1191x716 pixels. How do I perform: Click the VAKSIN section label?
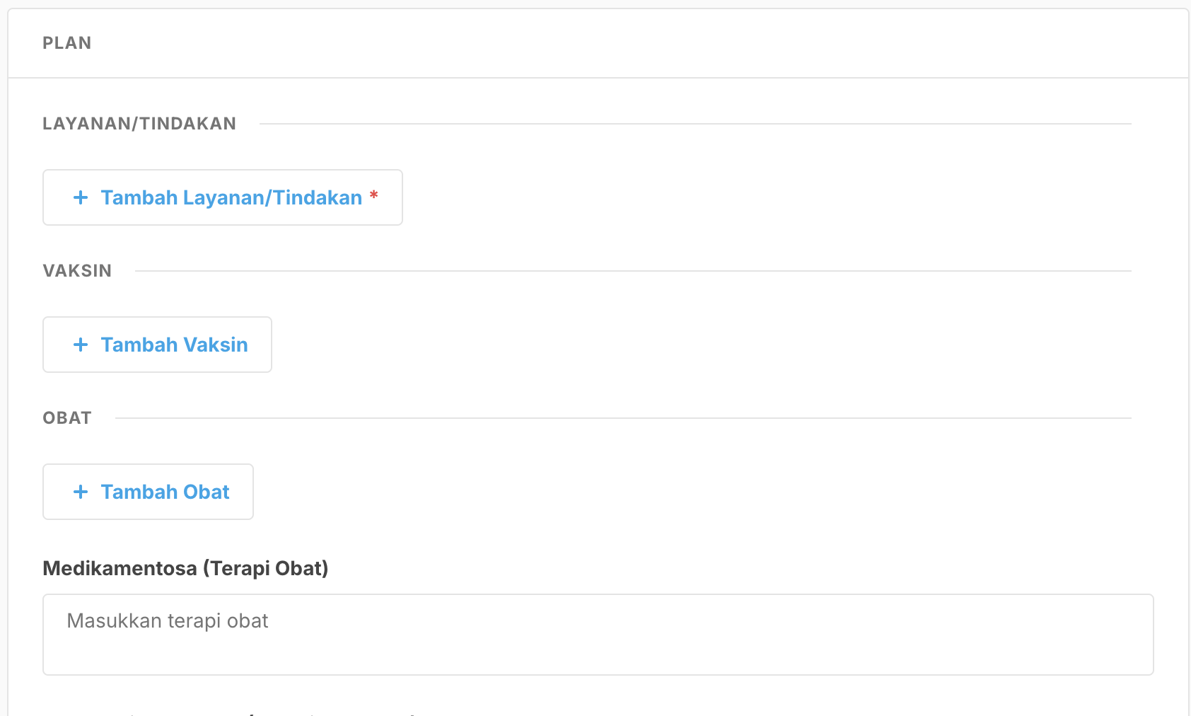click(x=77, y=271)
